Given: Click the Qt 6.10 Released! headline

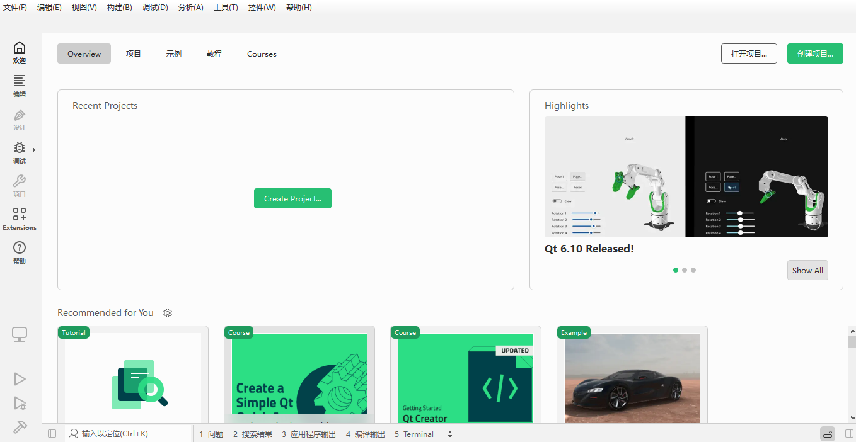Looking at the screenshot, I should 589,249.
